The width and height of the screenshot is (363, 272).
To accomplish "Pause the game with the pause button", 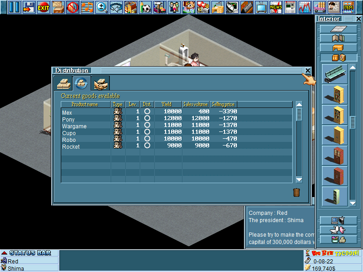I will coord(15,7).
